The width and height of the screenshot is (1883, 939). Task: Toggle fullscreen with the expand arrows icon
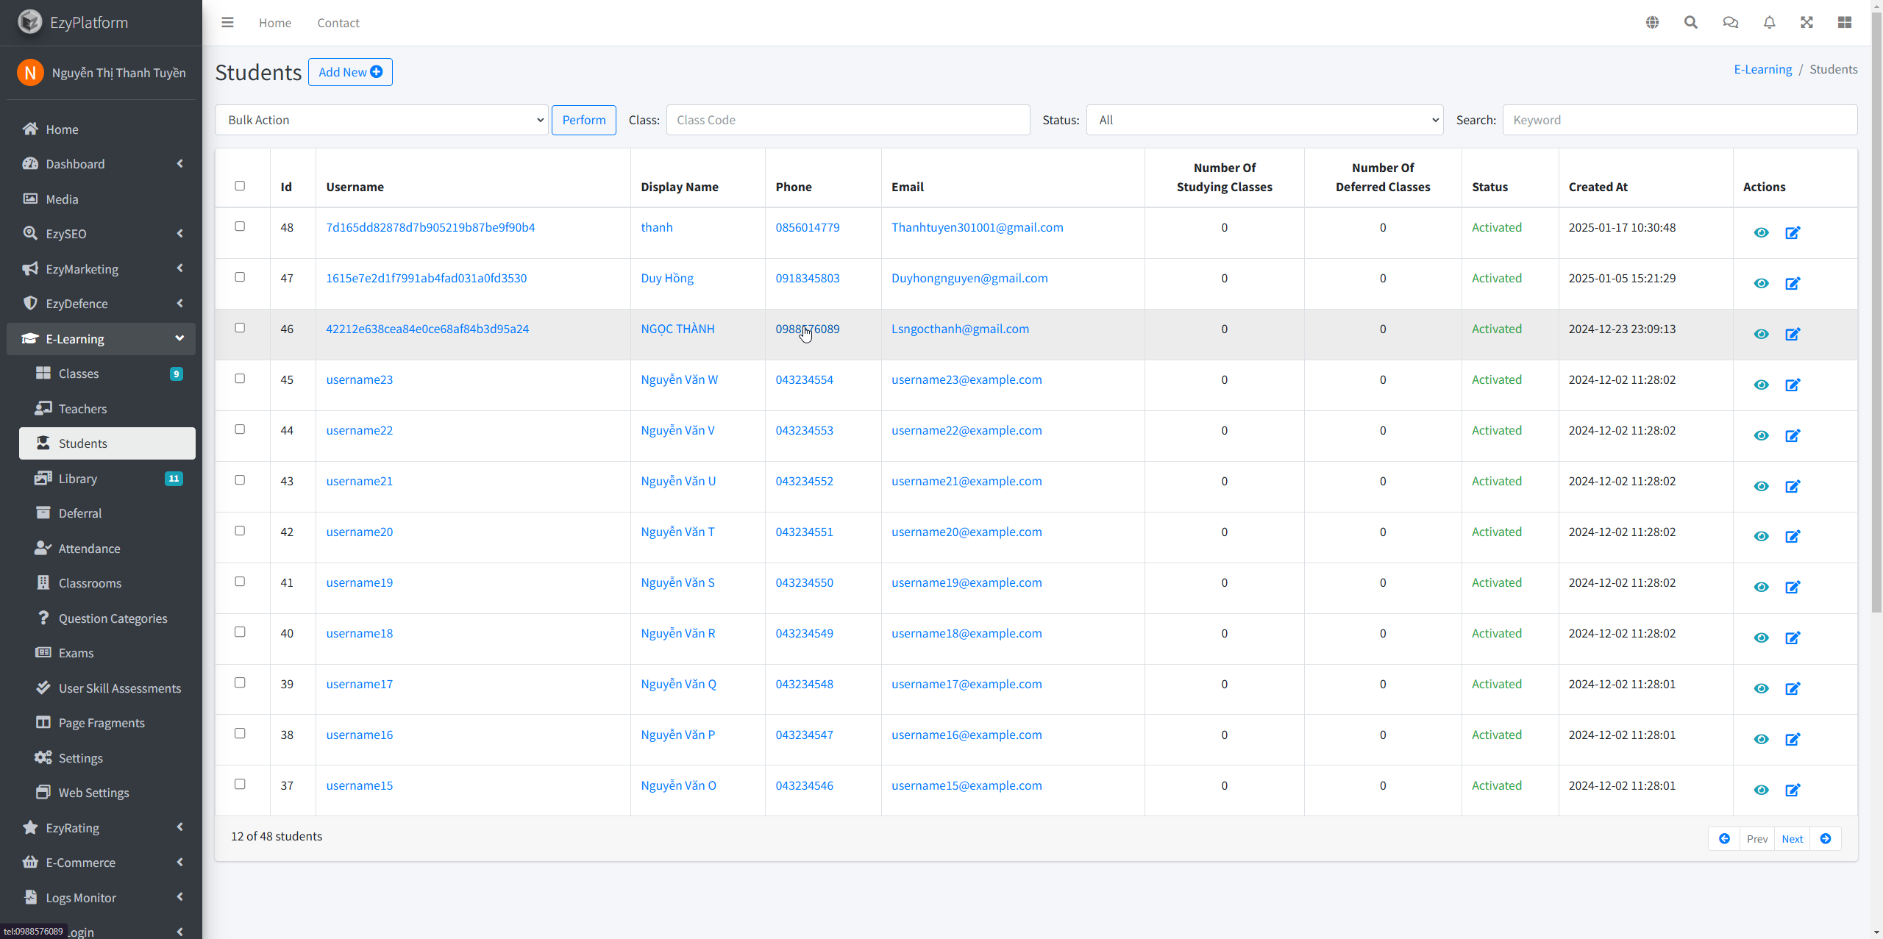coord(1807,23)
